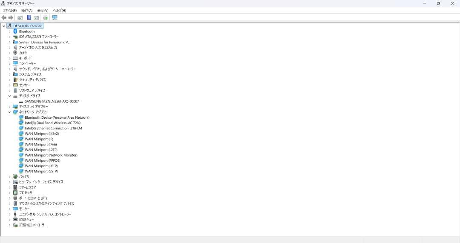Click the monitor icon in toolbar
460x243 pixels.
point(55,17)
